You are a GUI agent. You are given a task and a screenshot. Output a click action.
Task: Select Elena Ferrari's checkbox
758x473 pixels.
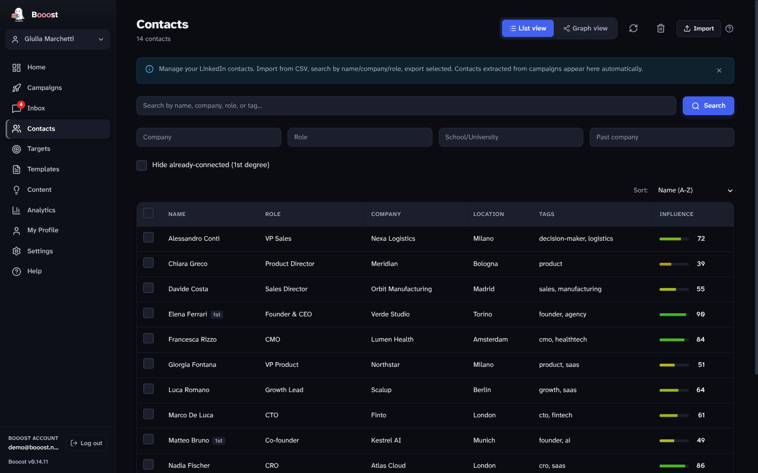[x=148, y=313]
